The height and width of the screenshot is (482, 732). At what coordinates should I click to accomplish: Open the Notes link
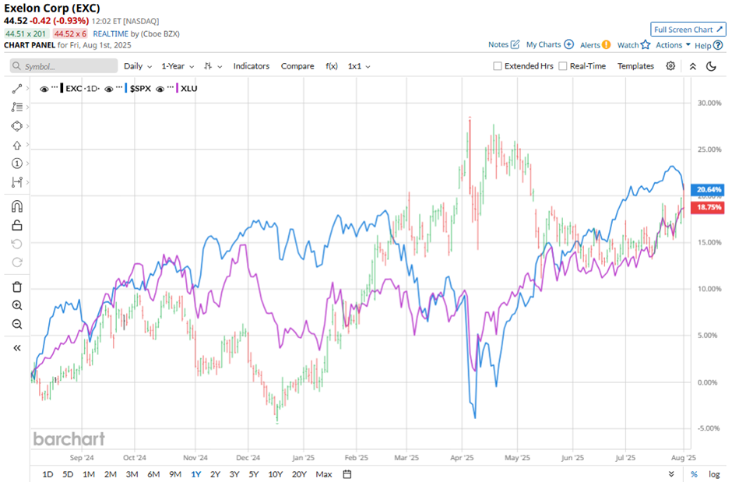click(498, 44)
